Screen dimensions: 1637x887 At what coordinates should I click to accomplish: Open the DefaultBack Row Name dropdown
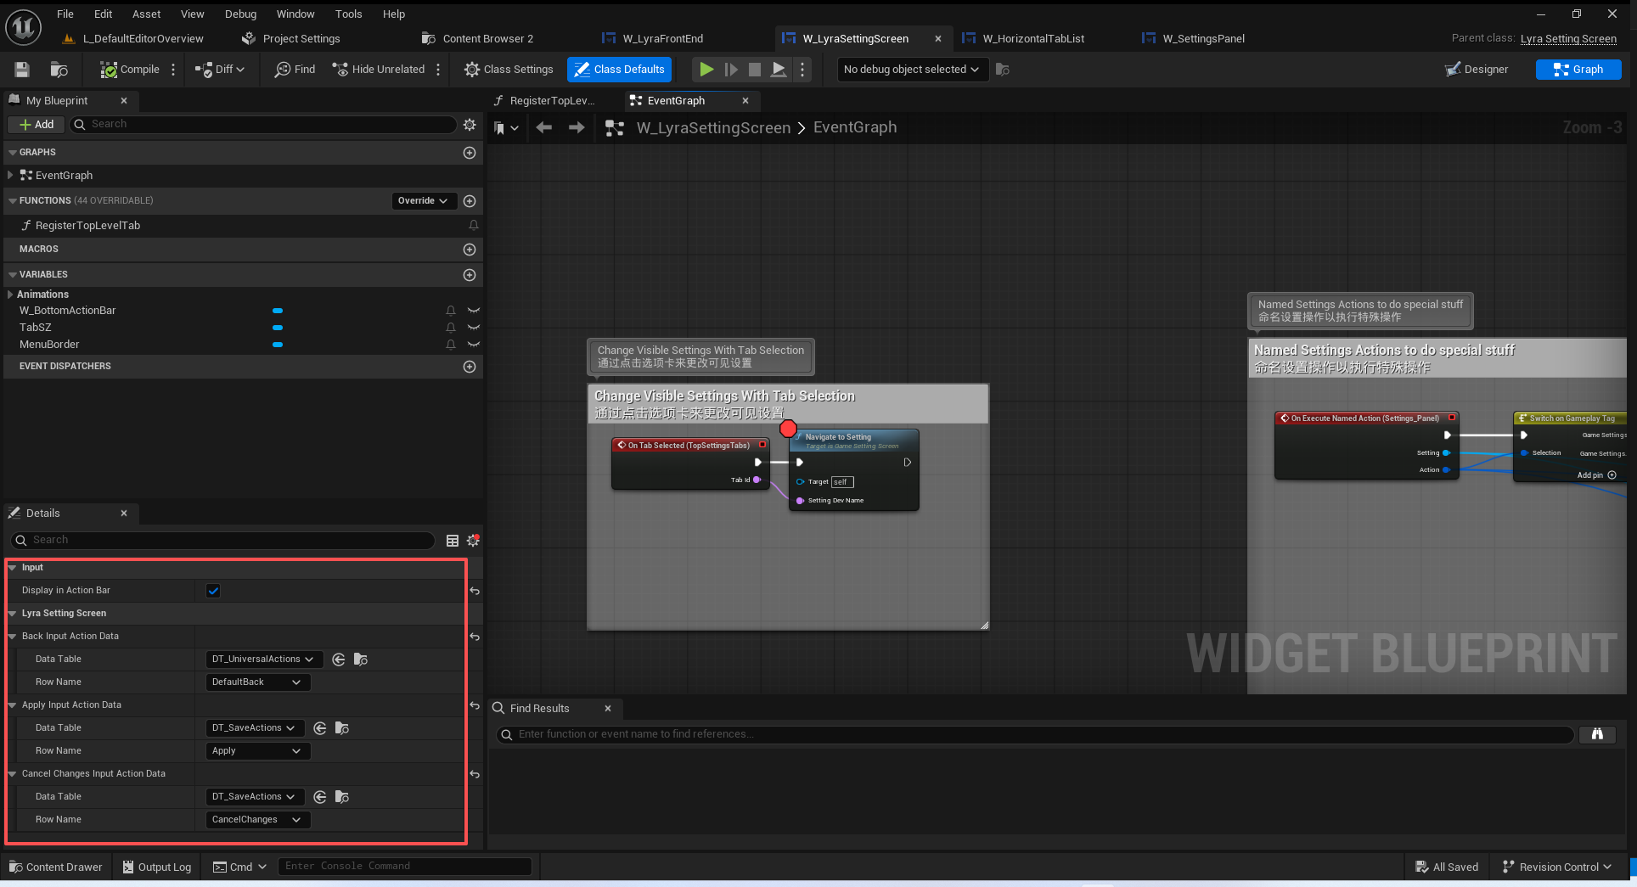click(257, 682)
